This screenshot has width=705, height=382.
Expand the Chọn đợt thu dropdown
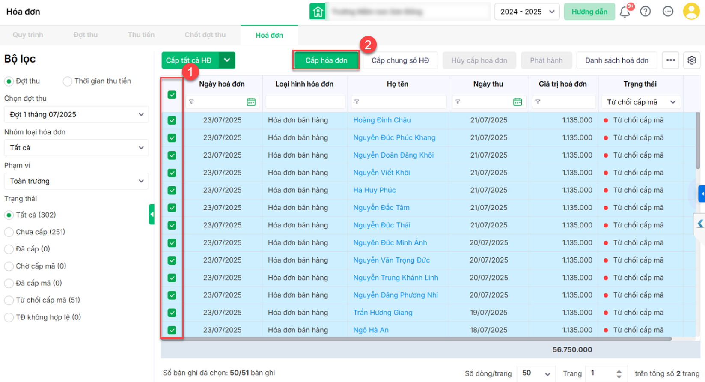tap(76, 114)
